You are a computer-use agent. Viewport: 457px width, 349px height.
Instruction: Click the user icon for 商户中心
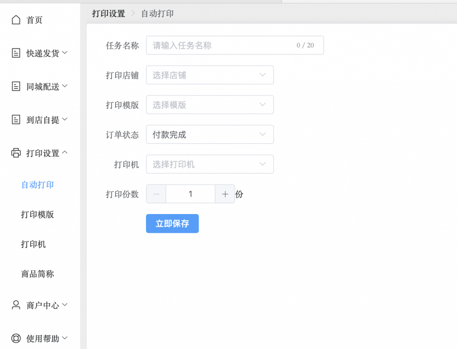[16, 305]
